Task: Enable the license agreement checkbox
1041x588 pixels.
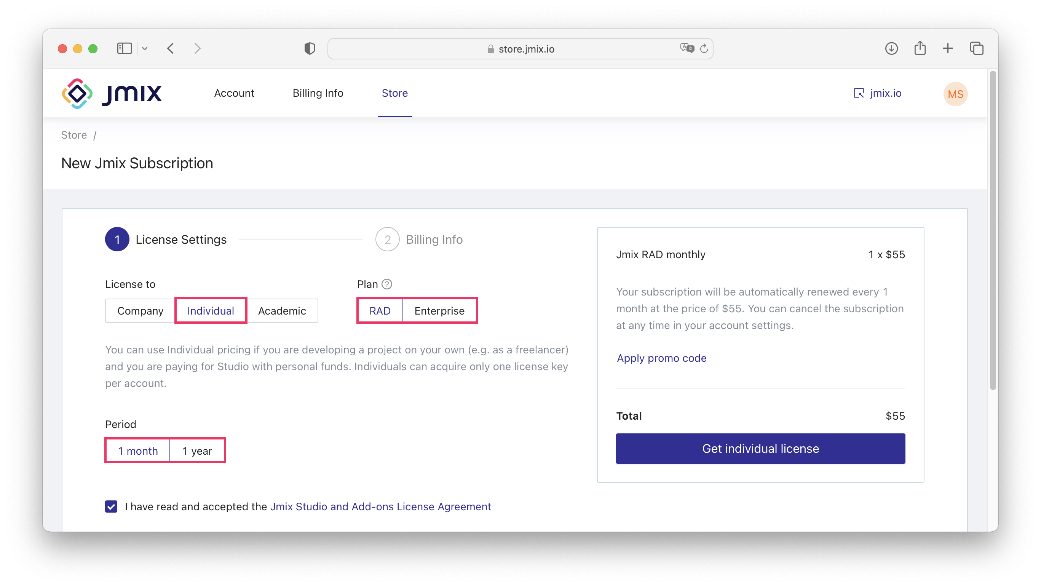Action: pos(112,507)
